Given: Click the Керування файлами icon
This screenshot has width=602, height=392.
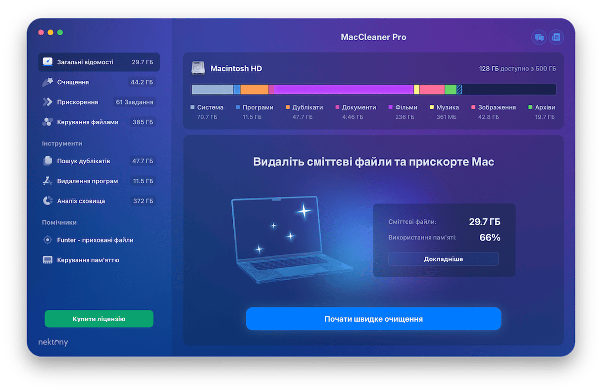Looking at the screenshot, I should tap(48, 122).
